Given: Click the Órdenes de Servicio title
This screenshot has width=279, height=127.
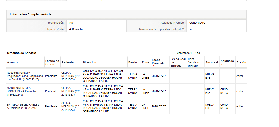Looking at the screenshot, I should [22, 53].
